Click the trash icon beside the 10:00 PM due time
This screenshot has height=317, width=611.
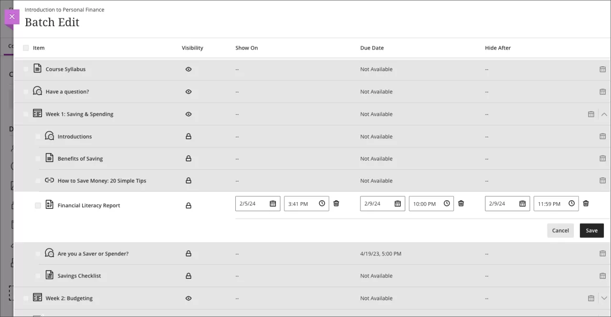tap(461, 204)
